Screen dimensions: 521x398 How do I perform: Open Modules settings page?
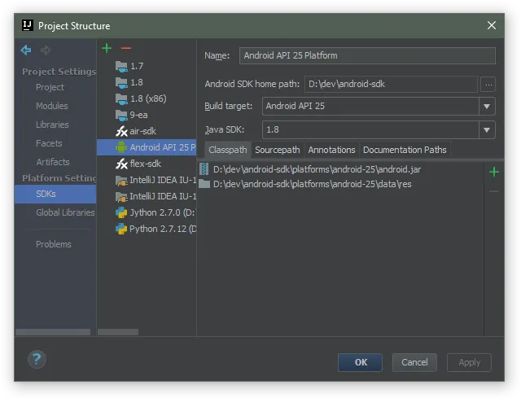(x=52, y=106)
